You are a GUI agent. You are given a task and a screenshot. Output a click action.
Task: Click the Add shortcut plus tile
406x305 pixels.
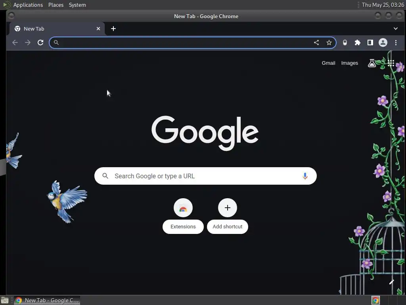coord(228,208)
